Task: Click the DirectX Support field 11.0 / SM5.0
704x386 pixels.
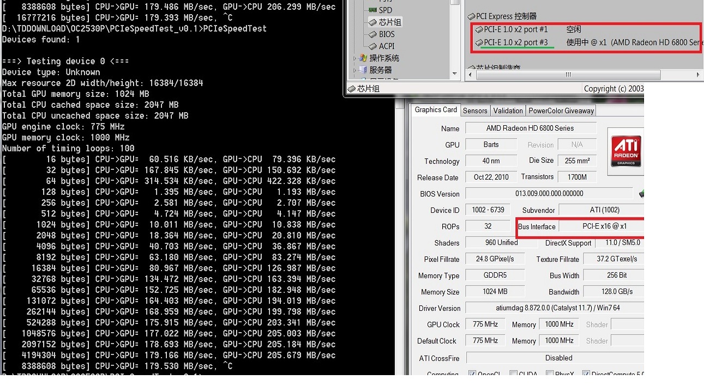Action: 619,242
